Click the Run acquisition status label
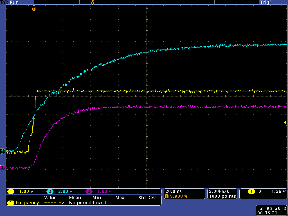The image size is (288, 216). [14, 2]
